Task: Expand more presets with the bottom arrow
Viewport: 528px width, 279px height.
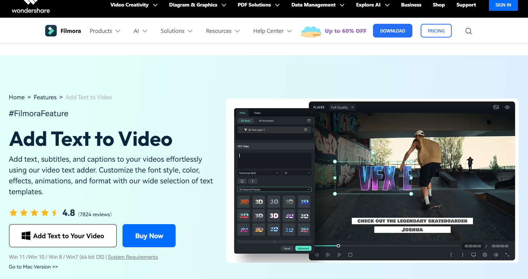Action: click(x=274, y=241)
